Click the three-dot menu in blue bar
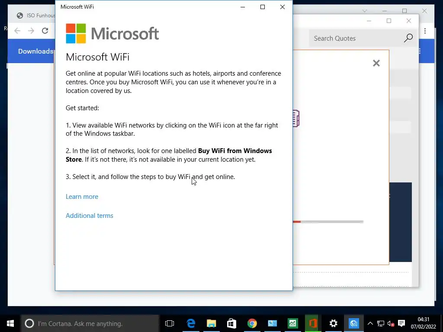The width and height of the screenshot is (443, 332). tap(420, 51)
